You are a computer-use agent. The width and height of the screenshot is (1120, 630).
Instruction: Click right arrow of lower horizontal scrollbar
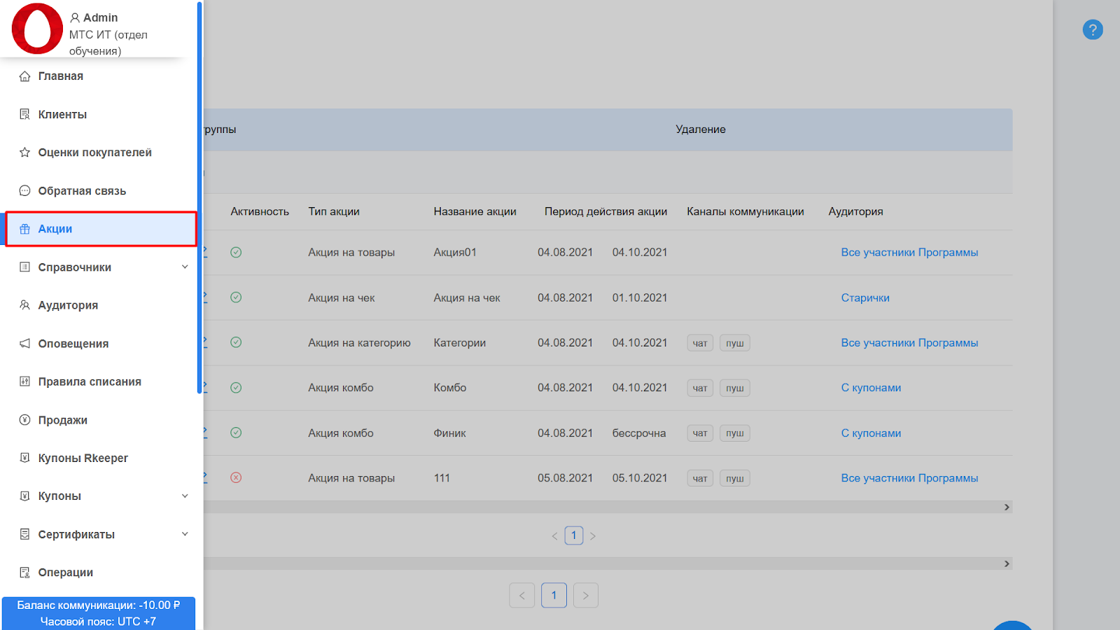pyautogui.click(x=1007, y=563)
